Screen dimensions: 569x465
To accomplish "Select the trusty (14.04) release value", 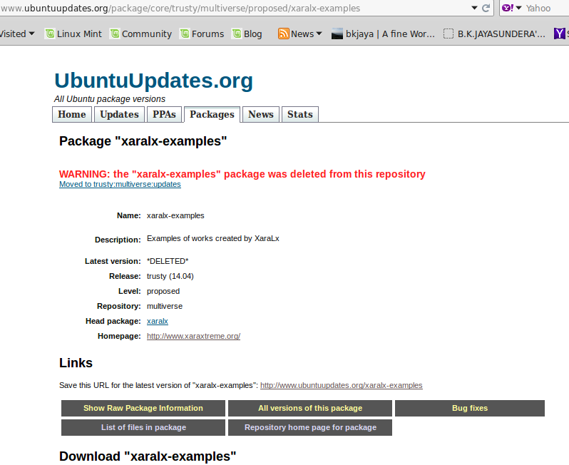I will click(x=170, y=276).
